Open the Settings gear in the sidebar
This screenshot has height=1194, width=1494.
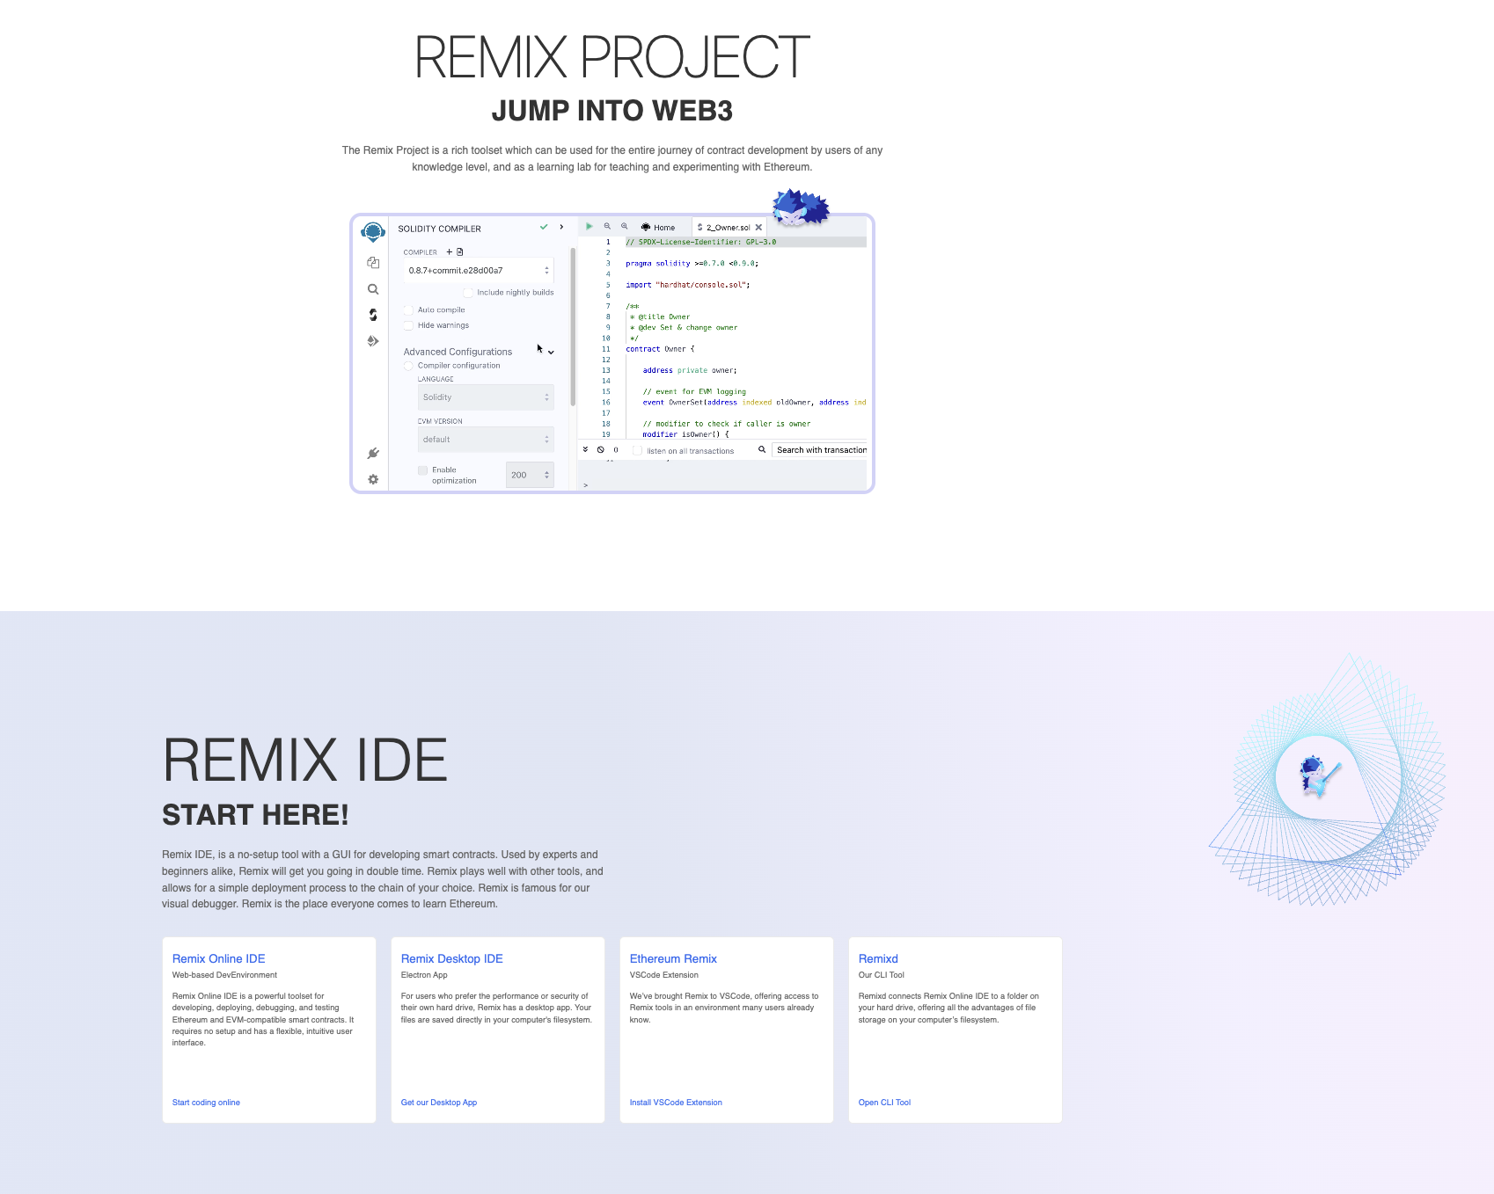tap(373, 479)
